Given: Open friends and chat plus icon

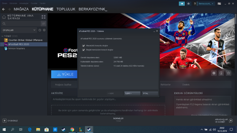Looking at the screenshot, I should click(x=231, y=121).
